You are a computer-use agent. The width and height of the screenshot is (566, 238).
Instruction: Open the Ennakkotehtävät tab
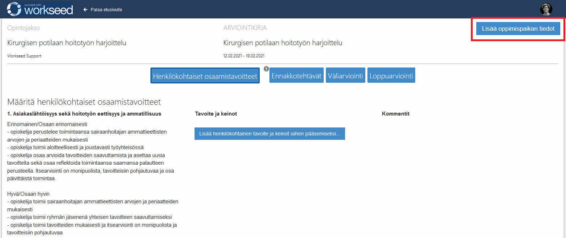296,75
